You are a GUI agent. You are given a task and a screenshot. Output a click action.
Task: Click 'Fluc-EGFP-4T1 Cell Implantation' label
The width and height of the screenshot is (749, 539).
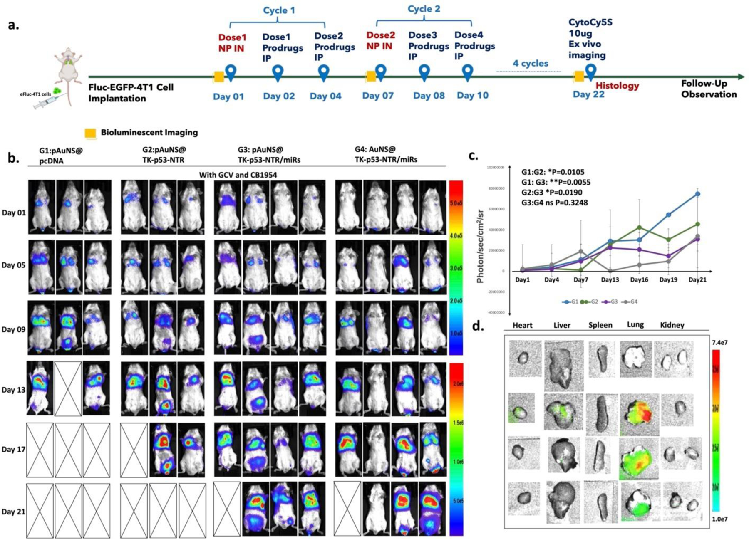click(131, 93)
